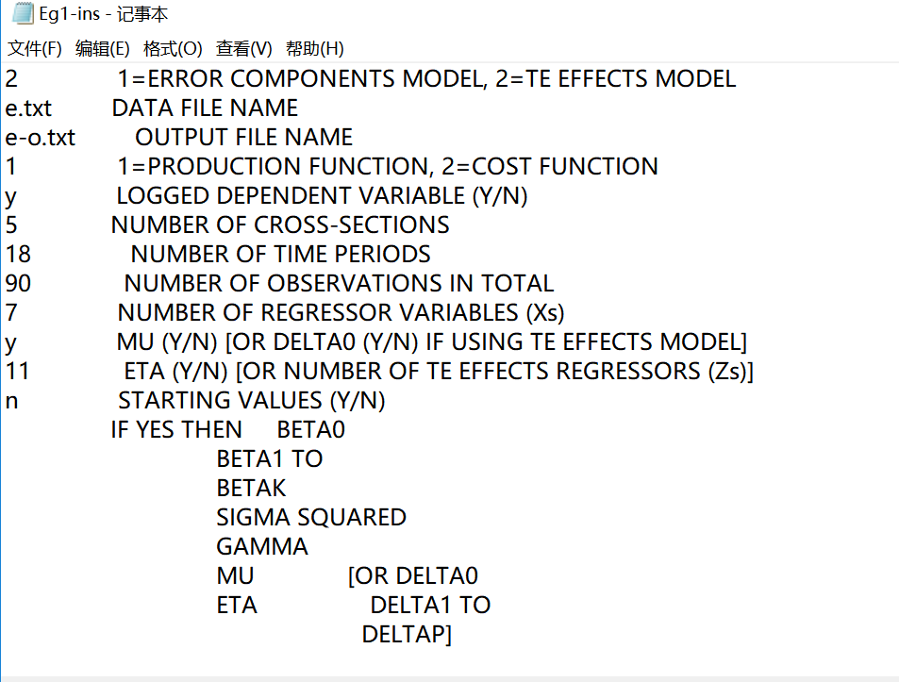
Task: Click the value 90 before OBSERVATIONS IN TOTAL
Action: (x=18, y=284)
